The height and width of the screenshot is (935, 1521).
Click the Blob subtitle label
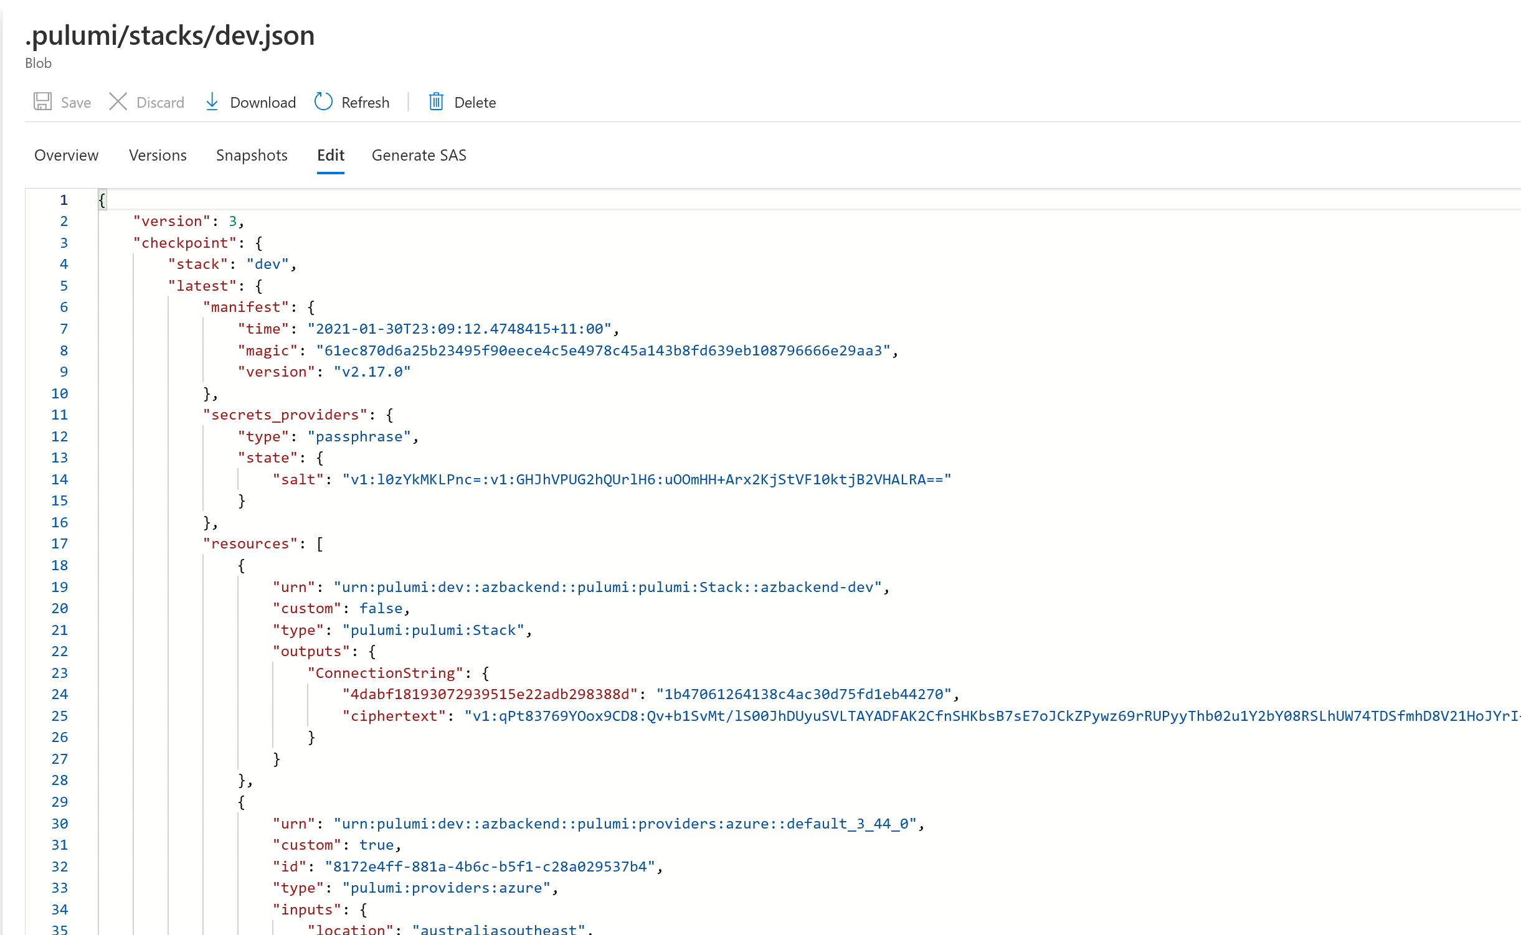click(x=38, y=63)
